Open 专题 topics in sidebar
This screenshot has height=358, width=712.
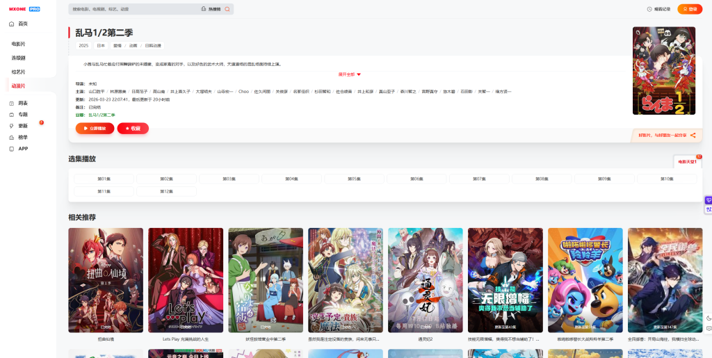coord(18,115)
